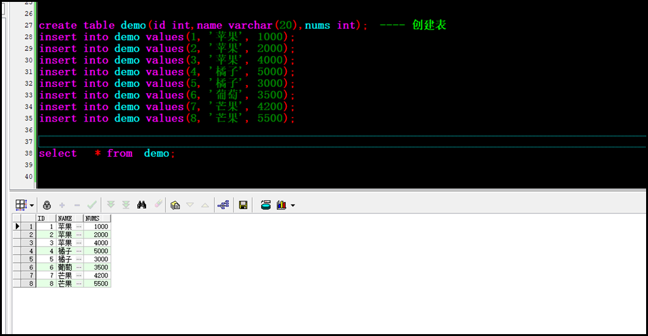
Task: Click the previous record up-triangle icon
Action: 205,205
